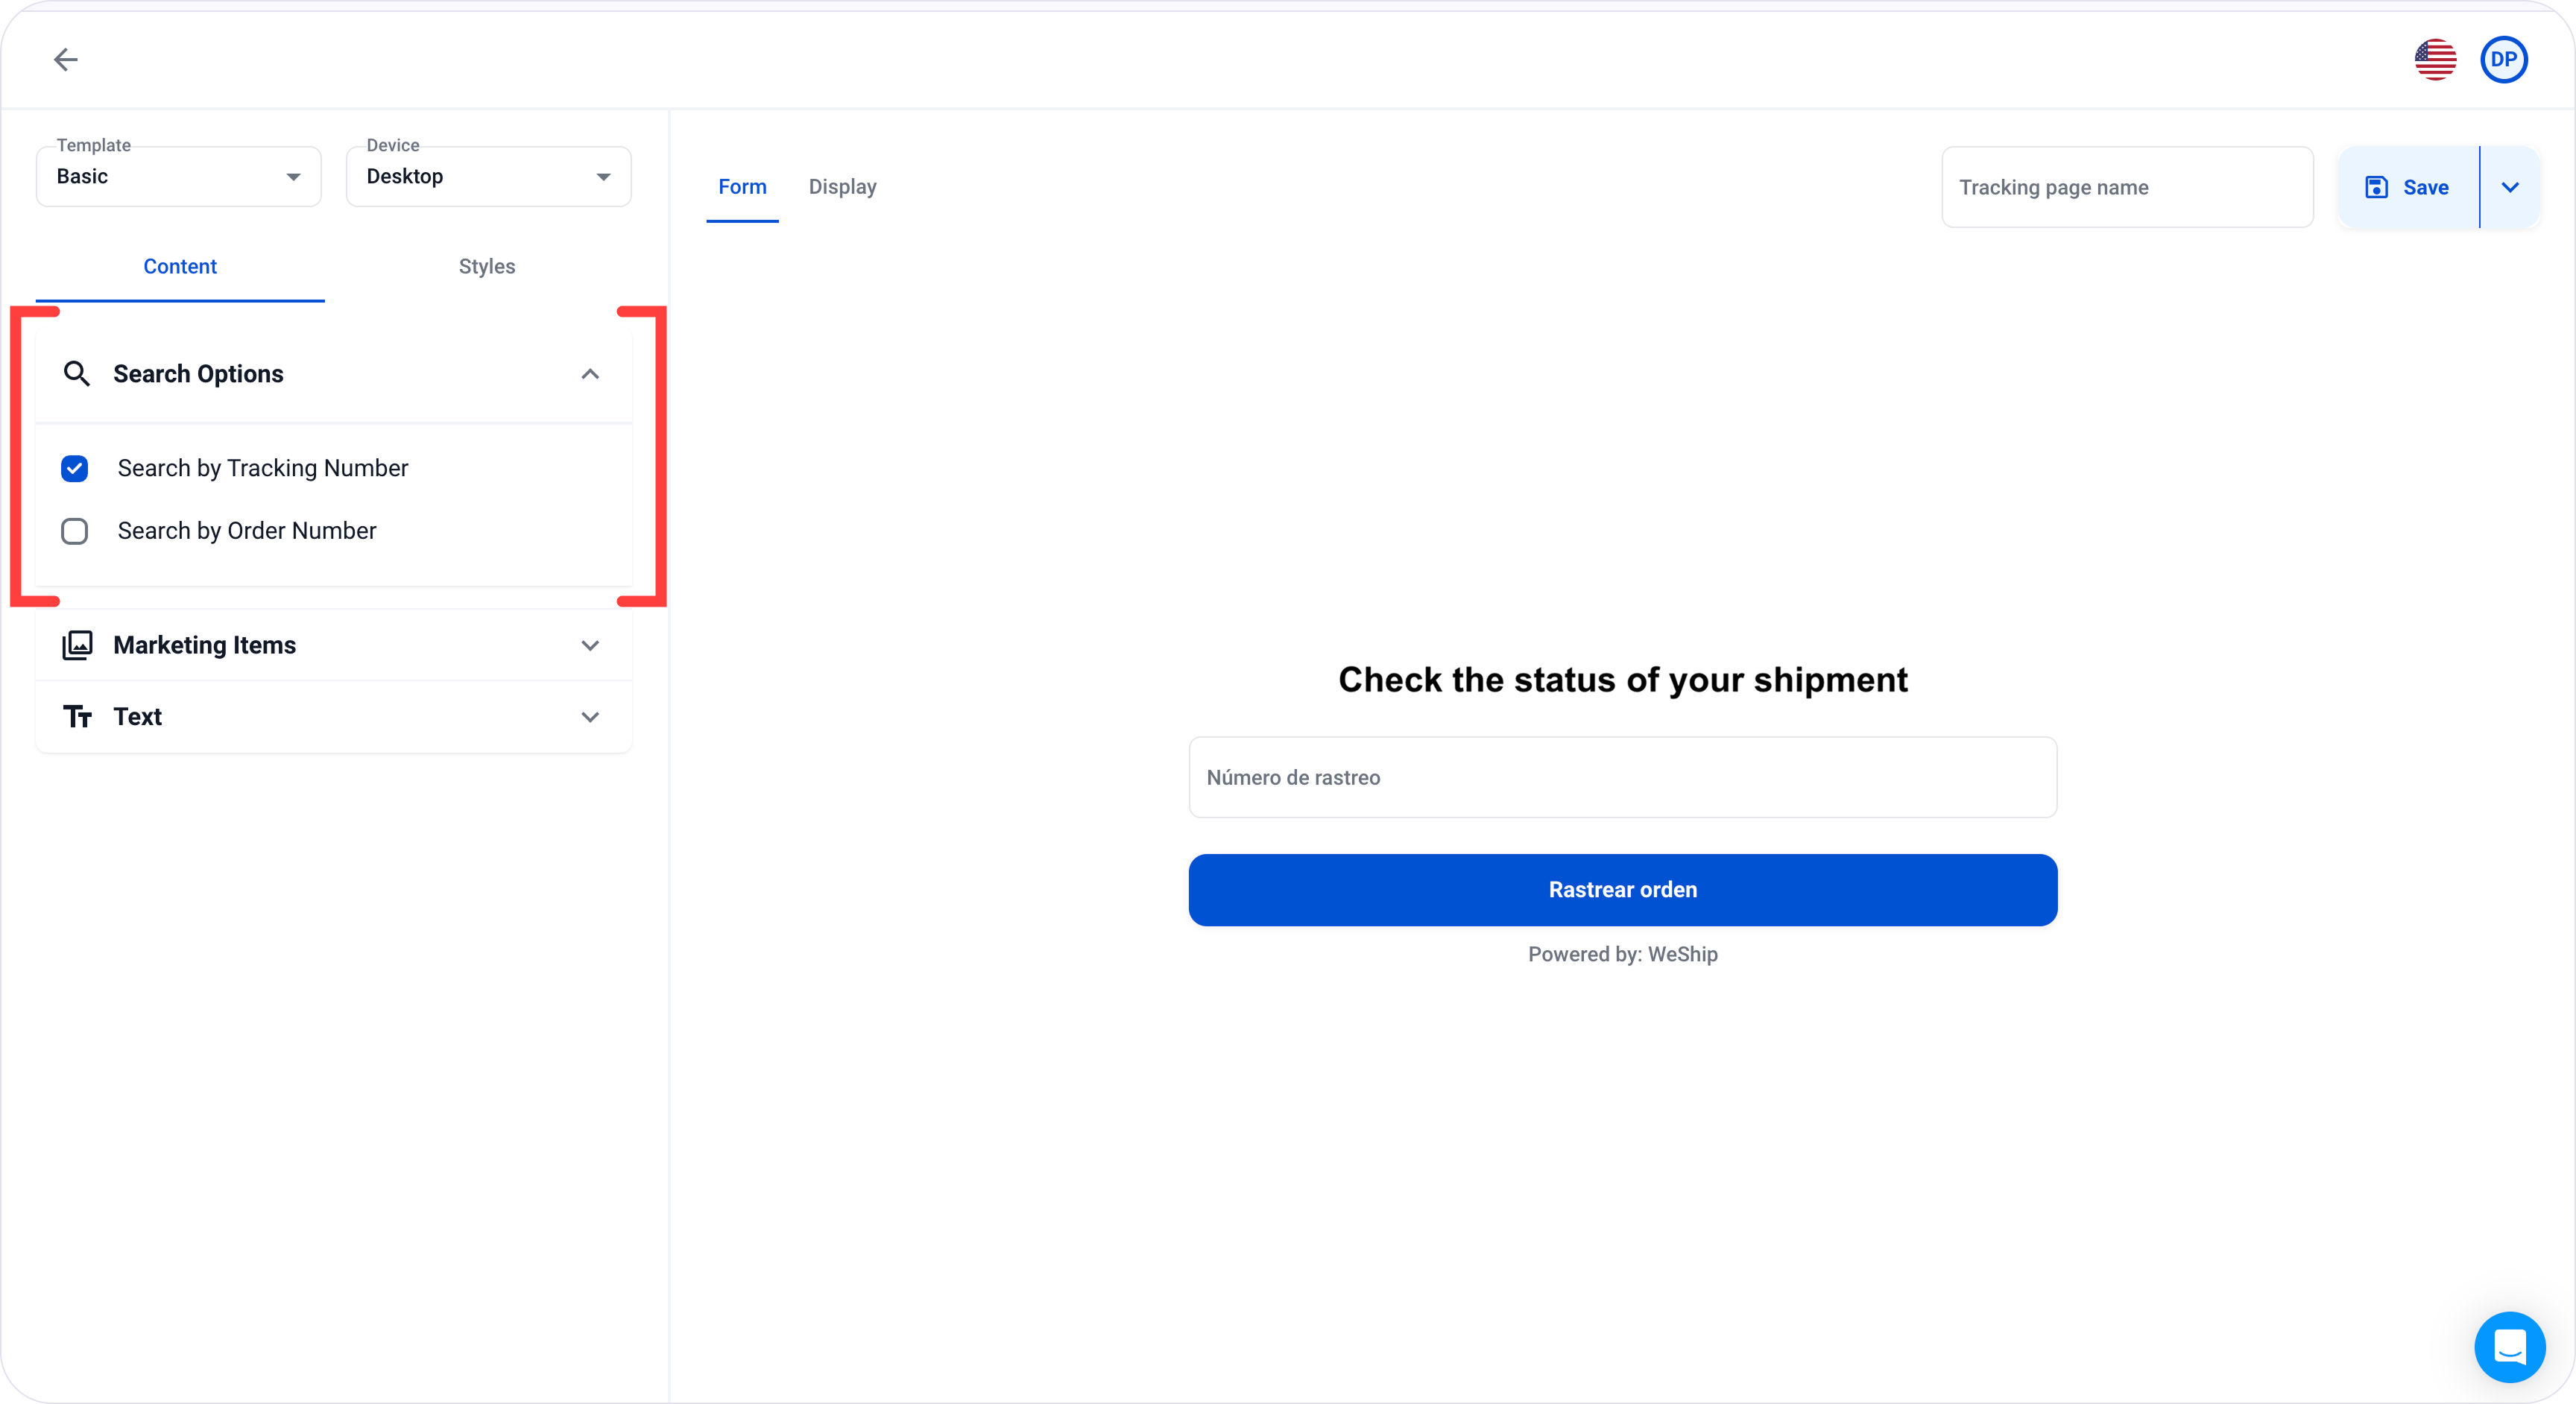Enable Search by Order Number checkbox

75,531
